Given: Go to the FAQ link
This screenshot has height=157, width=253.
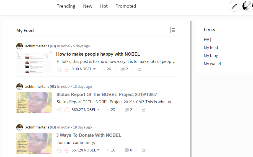Looking at the screenshot, I should [x=207, y=40].
